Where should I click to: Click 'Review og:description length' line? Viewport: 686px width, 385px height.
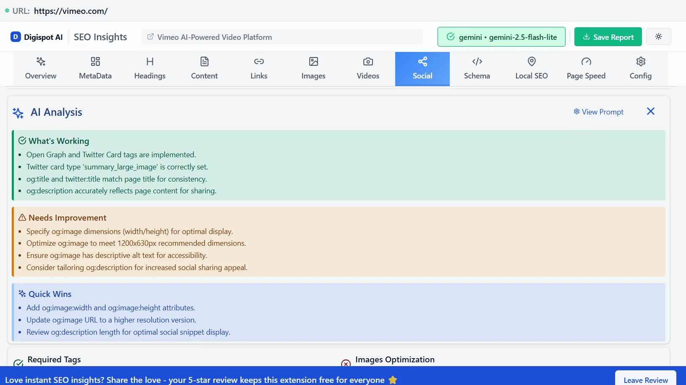[x=128, y=332]
